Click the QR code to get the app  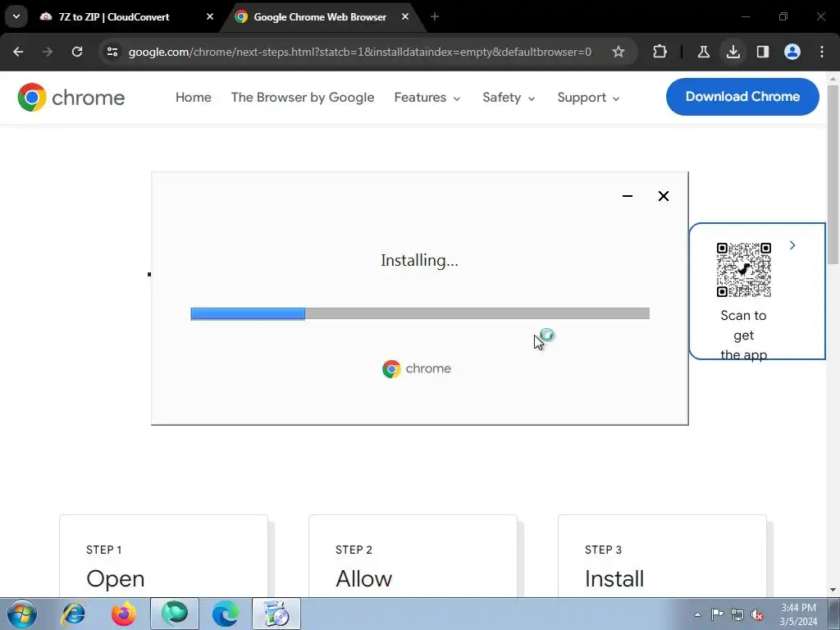click(x=743, y=269)
